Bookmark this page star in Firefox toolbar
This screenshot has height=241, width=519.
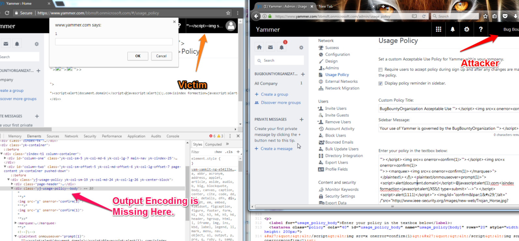[x=485, y=16]
